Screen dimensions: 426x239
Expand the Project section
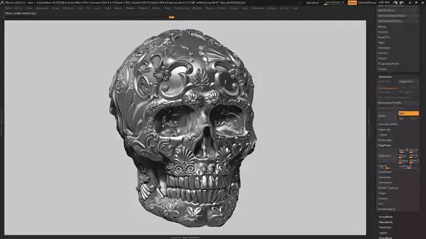[x=383, y=58]
